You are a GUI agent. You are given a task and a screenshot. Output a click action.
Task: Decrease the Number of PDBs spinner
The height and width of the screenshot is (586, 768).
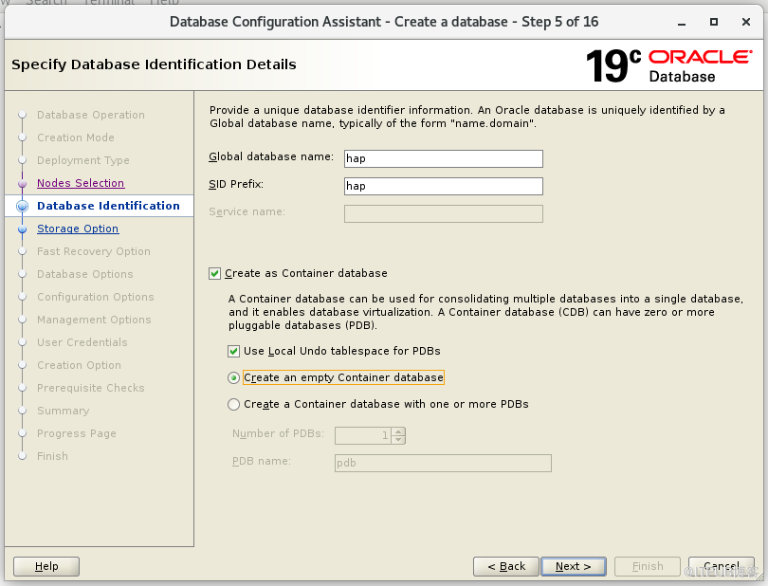(398, 440)
